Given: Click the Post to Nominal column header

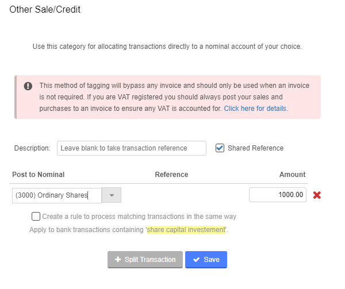Looking at the screenshot, I should tap(39, 175).
